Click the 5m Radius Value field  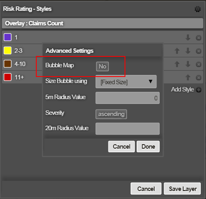(127, 98)
